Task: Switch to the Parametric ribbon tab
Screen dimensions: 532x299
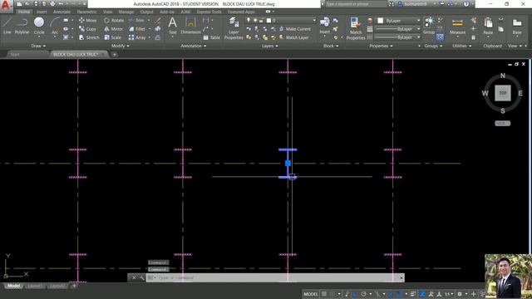Action: tap(86, 12)
